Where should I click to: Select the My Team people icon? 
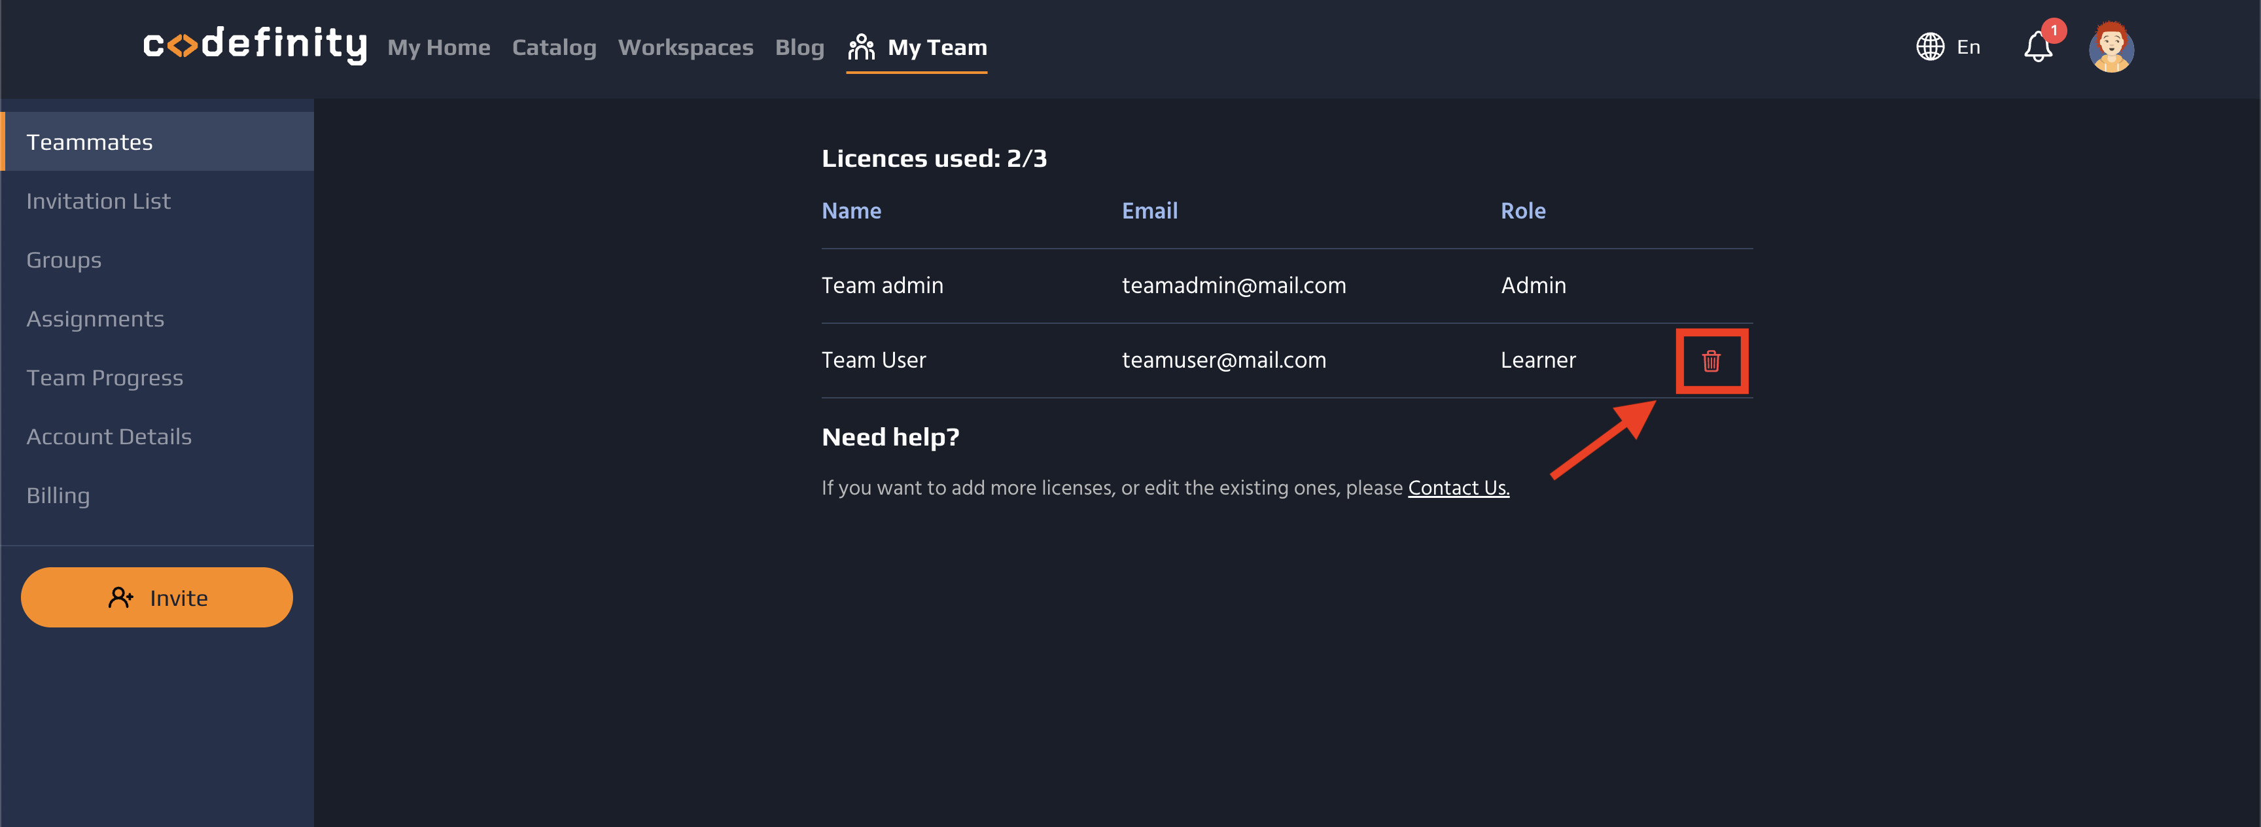click(x=863, y=46)
